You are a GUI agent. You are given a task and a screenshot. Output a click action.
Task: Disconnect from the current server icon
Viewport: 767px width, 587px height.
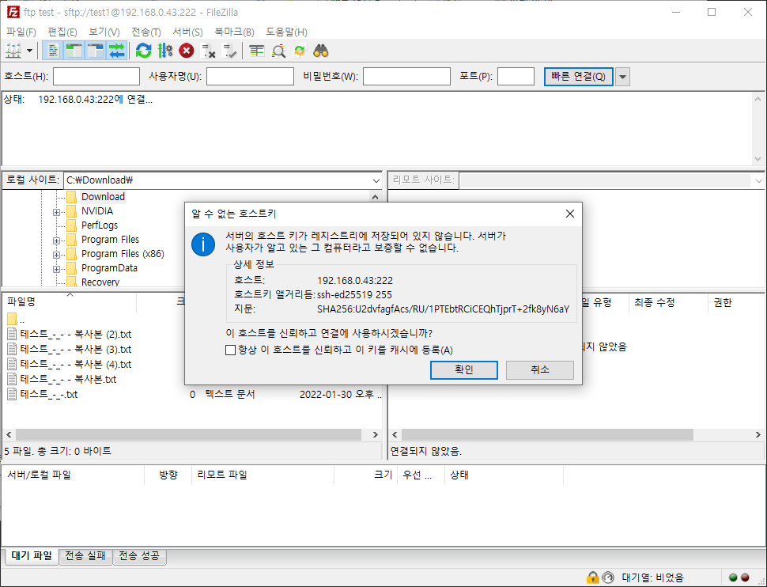(x=209, y=51)
